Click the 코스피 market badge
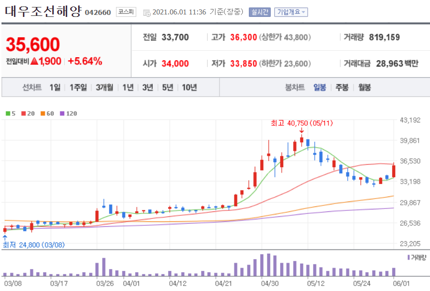This screenshot has height=291, width=430. [x=126, y=12]
